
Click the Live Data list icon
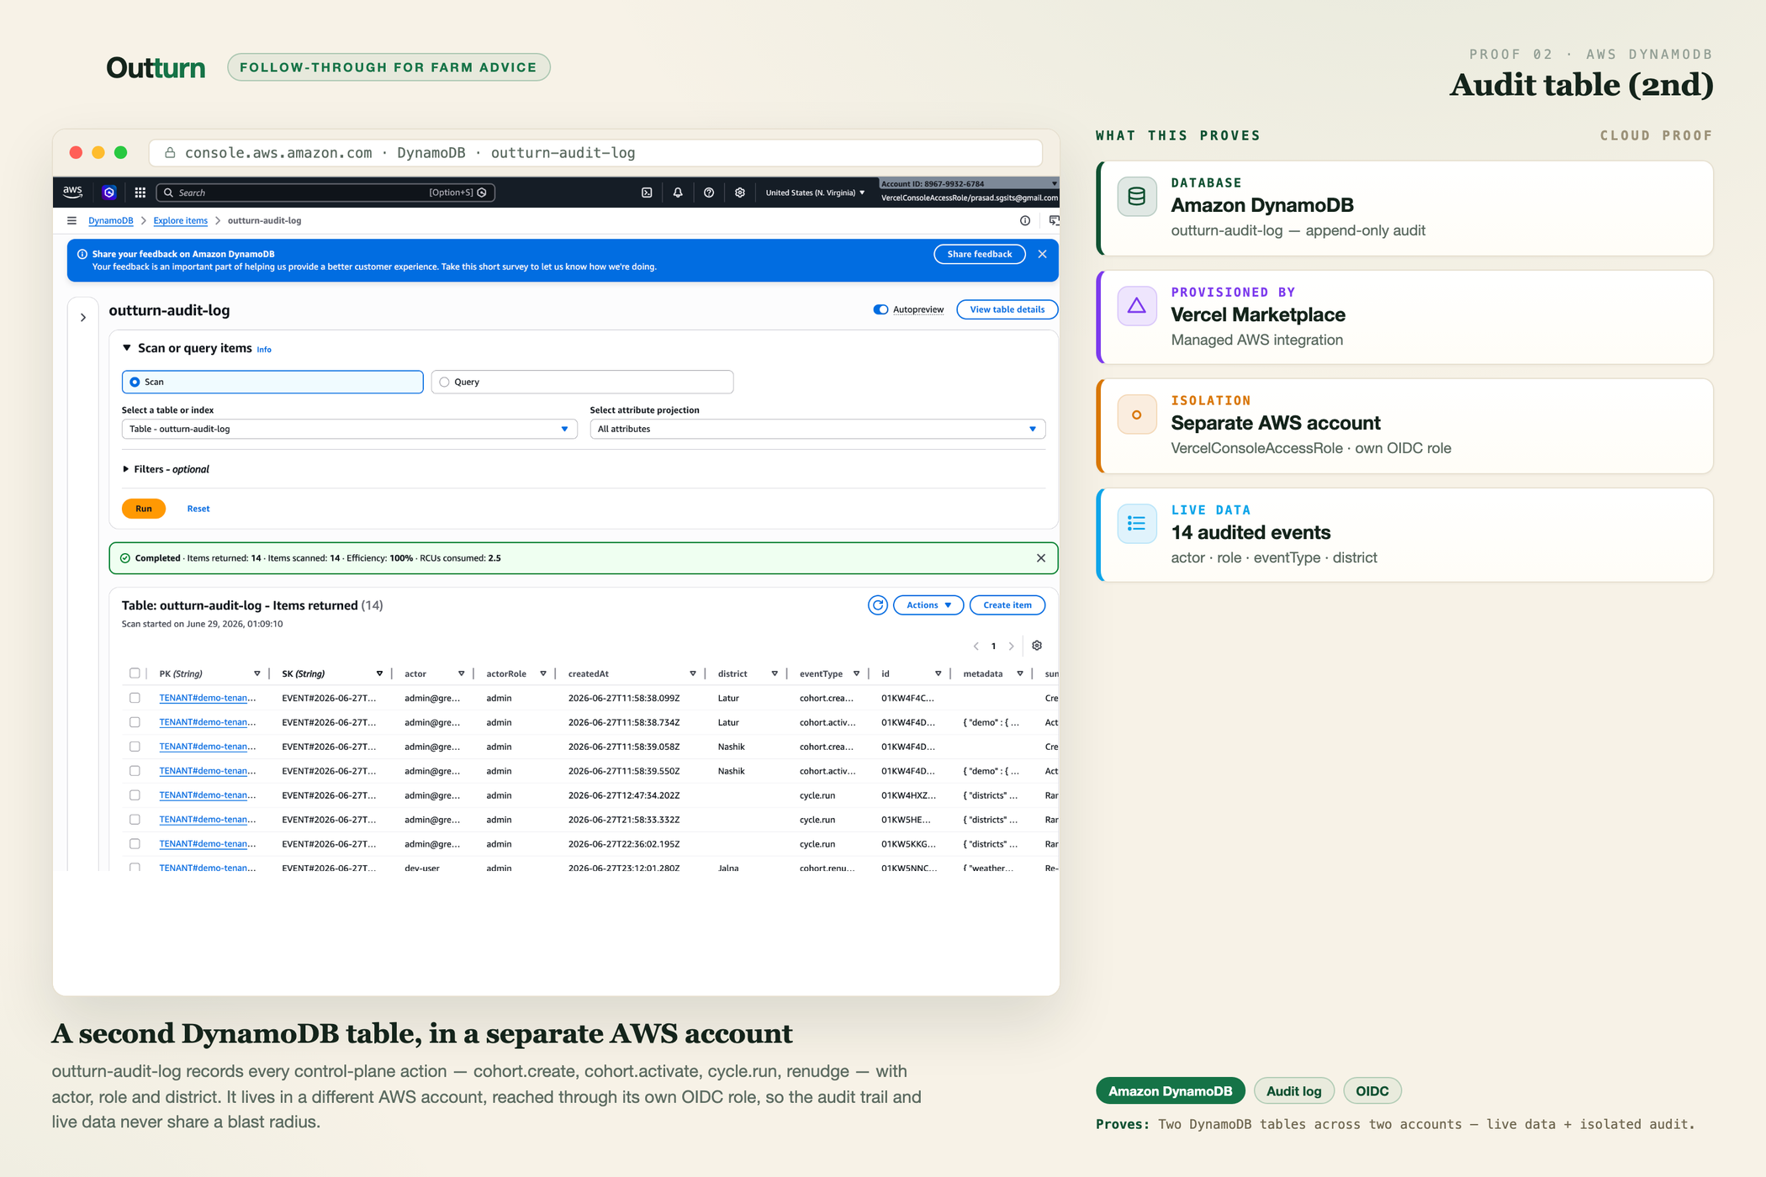(x=1137, y=524)
